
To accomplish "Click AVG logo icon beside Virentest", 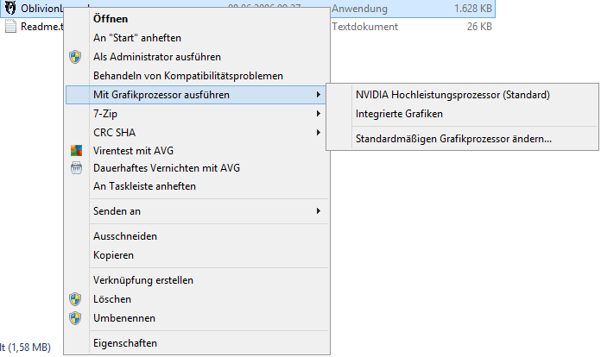I will click(76, 150).
